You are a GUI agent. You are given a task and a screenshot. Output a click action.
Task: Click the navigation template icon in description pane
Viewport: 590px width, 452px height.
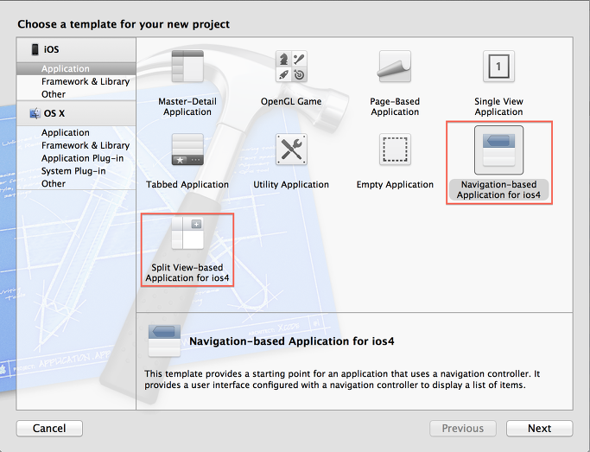point(164,341)
